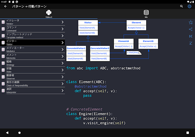This screenshot has width=195, height=137.
Task: Tap the icon beside Memento
Action: (x=3, y=56)
